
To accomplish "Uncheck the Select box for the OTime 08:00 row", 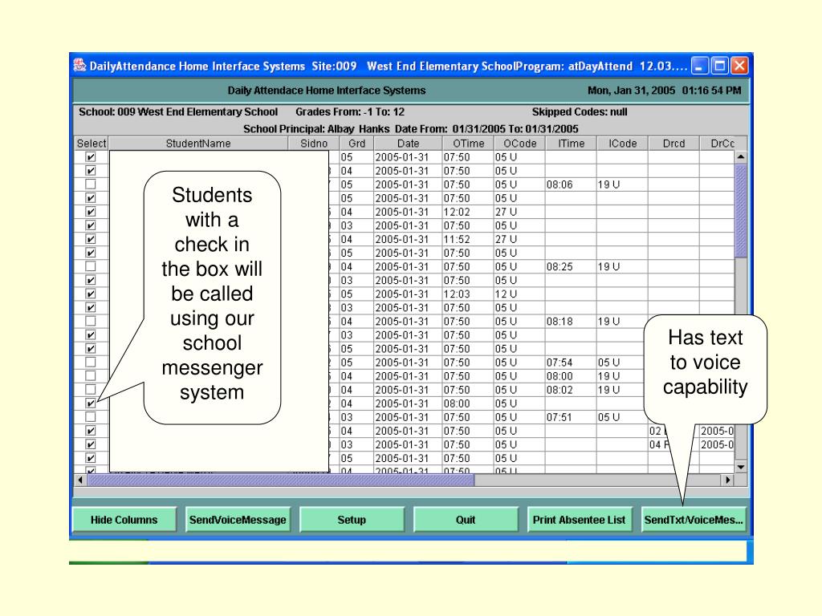I will click(91, 403).
